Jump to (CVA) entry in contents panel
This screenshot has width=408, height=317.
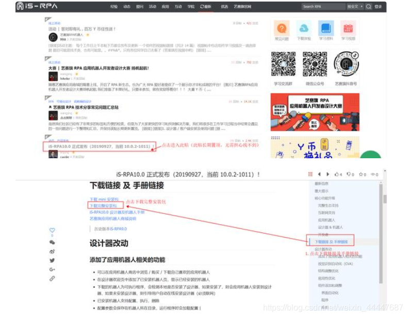335,264
